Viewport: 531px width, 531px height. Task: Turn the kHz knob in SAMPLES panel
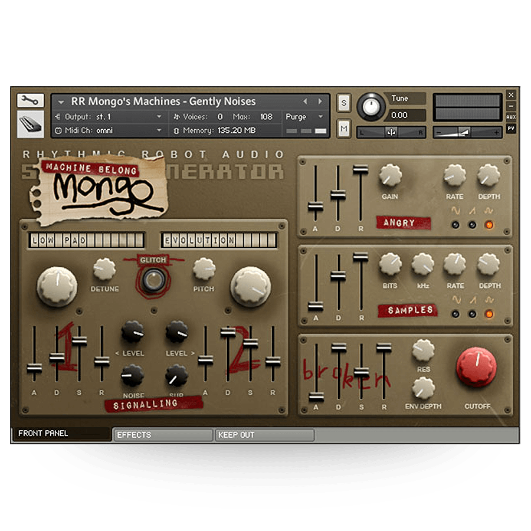click(x=422, y=264)
